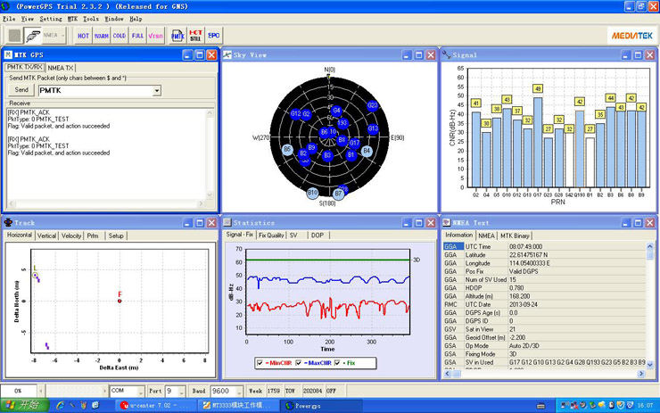Click the HOT STILL toolbar icon
Screen dimensions: 660x413
[x=195, y=36]
